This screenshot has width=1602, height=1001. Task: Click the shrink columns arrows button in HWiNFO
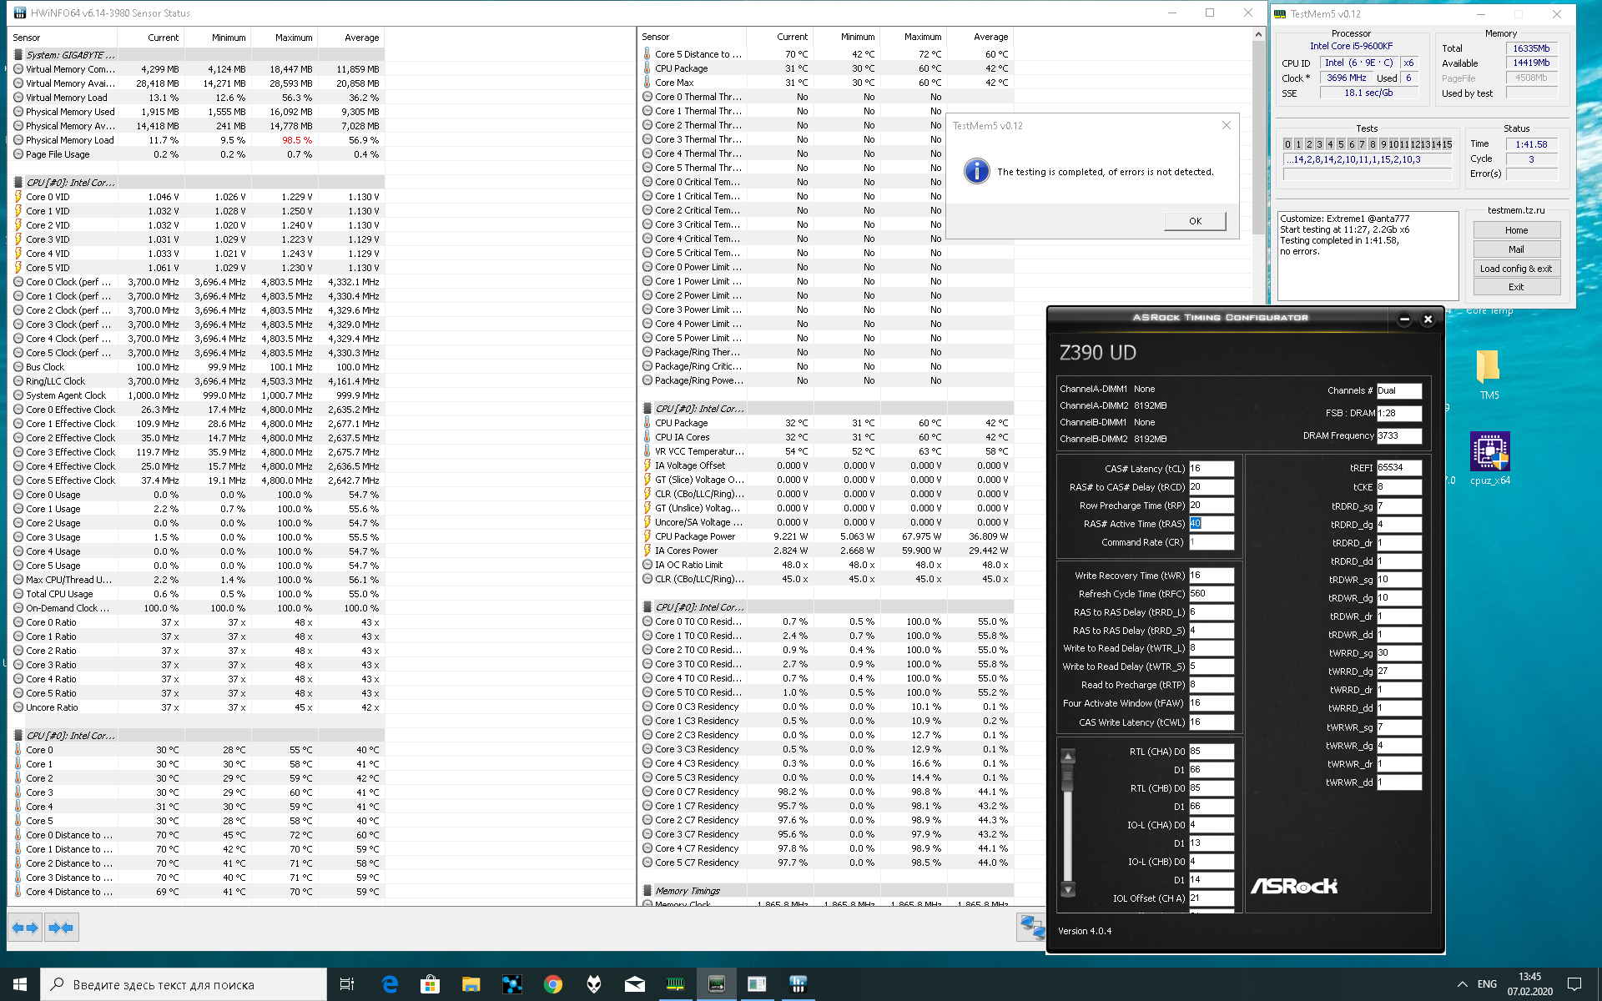60,928
